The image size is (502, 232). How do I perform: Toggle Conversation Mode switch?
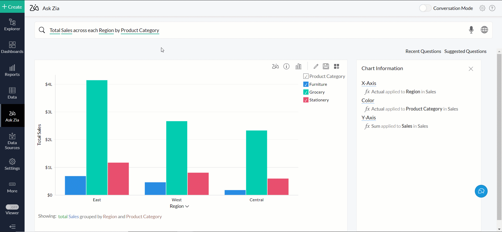tap(425, 8)
